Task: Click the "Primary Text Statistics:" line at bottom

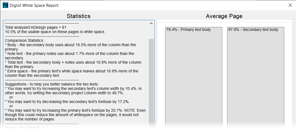Action: tap(24, 128)
